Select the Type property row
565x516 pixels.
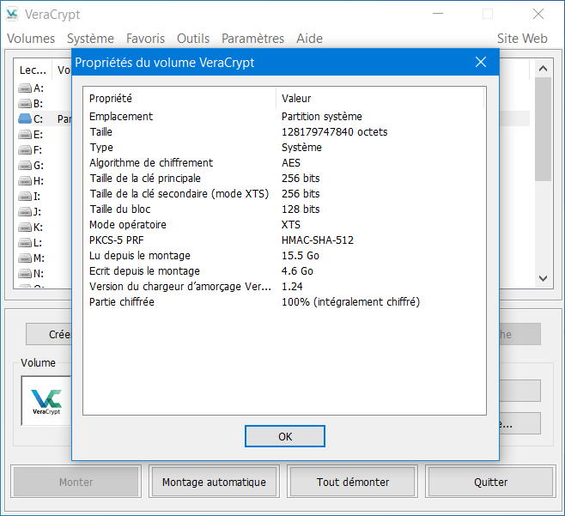pyautogui.click(x=285, y=148)
